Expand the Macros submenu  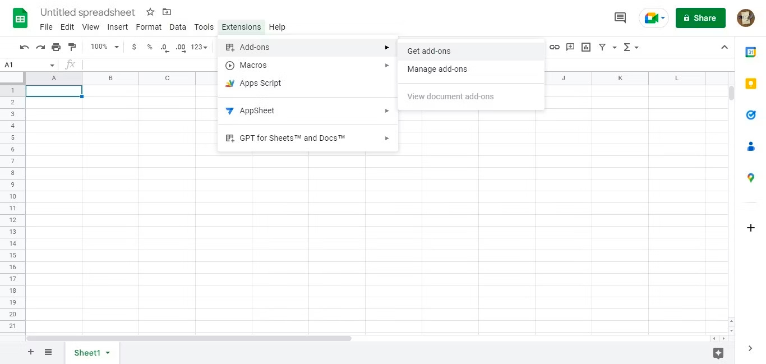(x=253, y=65)
